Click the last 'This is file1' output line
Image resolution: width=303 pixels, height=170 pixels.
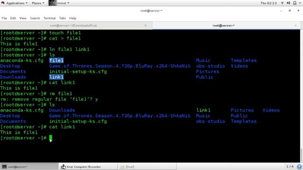(x=19, y=132)
